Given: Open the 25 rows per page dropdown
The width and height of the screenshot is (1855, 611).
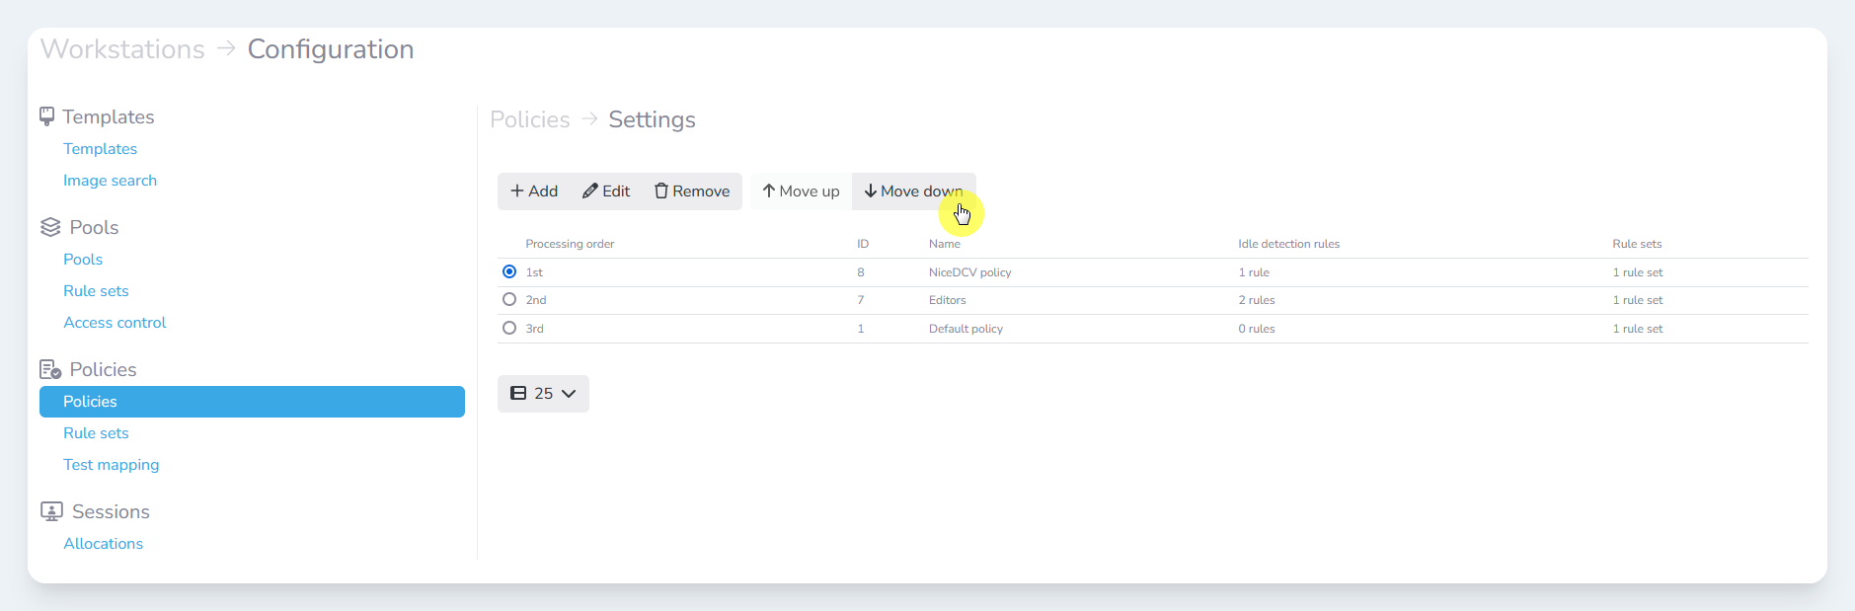Looking at the screenshot, I should pos(543,393).
